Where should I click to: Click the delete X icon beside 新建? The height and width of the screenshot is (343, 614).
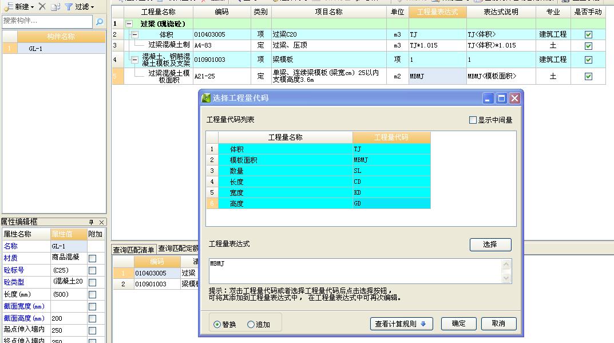pyautogui.click(x=42, y=6)
